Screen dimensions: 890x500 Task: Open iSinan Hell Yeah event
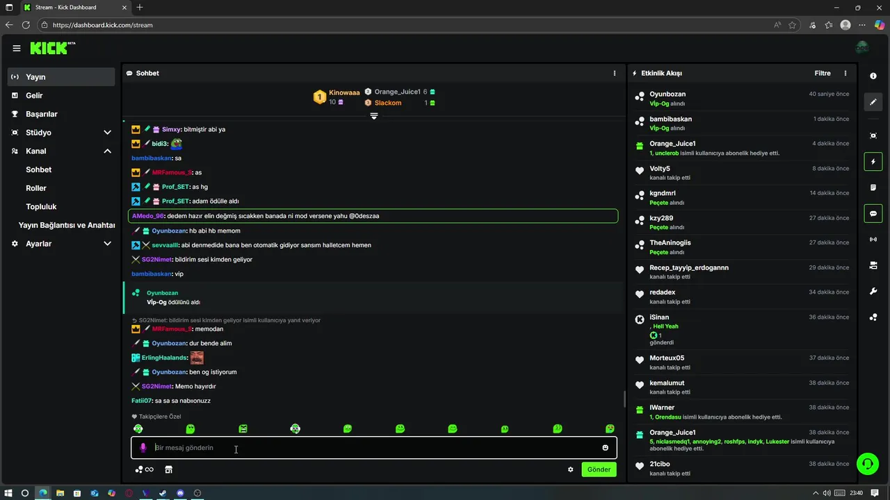coord(741,330)
